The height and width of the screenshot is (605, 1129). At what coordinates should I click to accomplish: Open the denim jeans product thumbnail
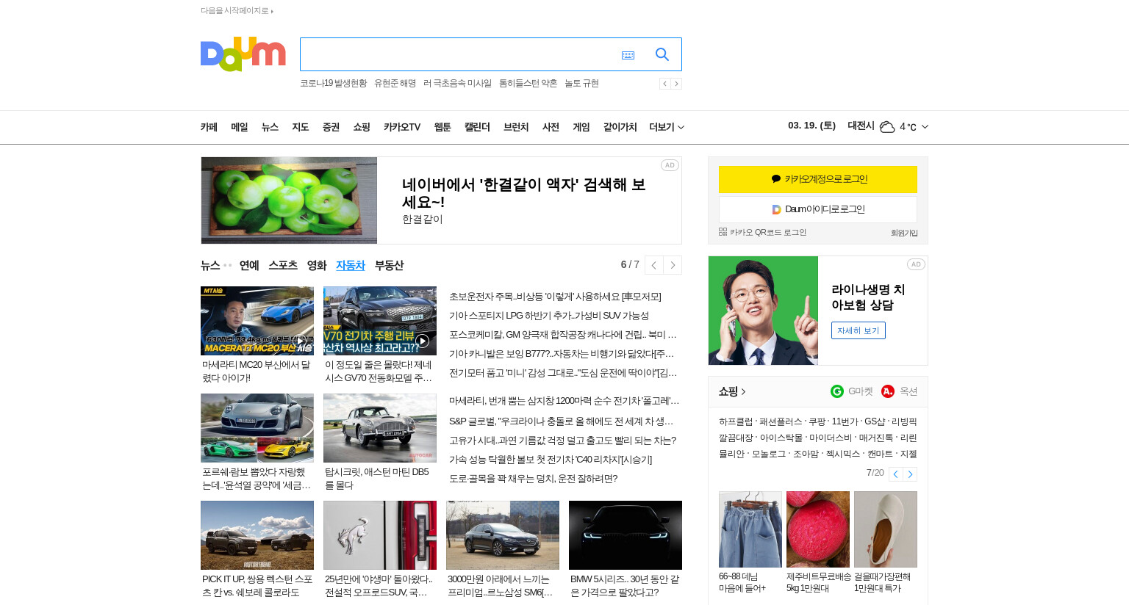click(750, 529)
